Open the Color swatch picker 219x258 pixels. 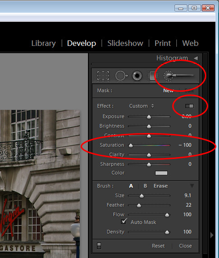pyautogui.click(x=161, y=173)
